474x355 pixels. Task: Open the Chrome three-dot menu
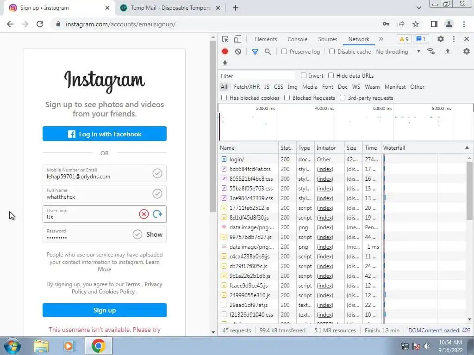(464, 24)
